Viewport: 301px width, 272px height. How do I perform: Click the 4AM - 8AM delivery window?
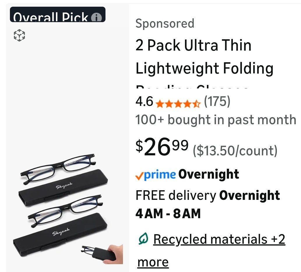[168, 214]
